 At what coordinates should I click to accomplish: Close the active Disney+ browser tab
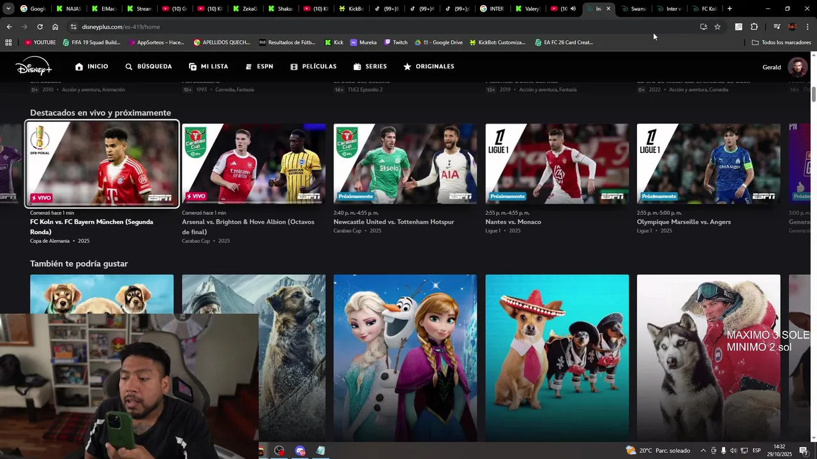click(608, 9)
